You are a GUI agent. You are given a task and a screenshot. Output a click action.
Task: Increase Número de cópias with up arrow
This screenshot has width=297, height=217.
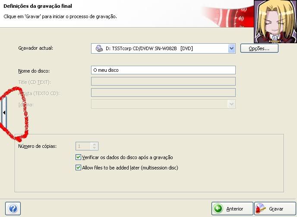coord(95,144)
